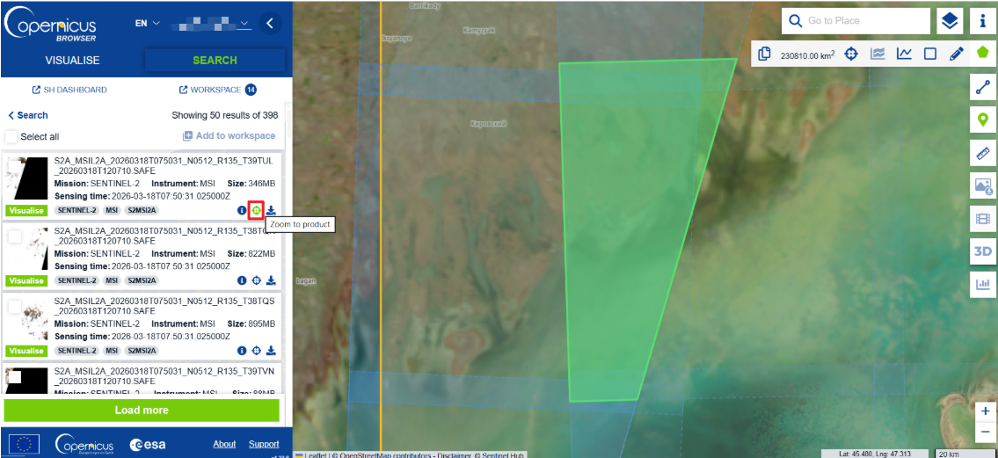The image size is (998, 458).
Task: Tick checkbox on 822MB result thumbnail
Action: point(14,236)
